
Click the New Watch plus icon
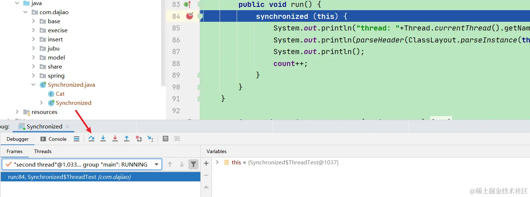pos(206,164)
